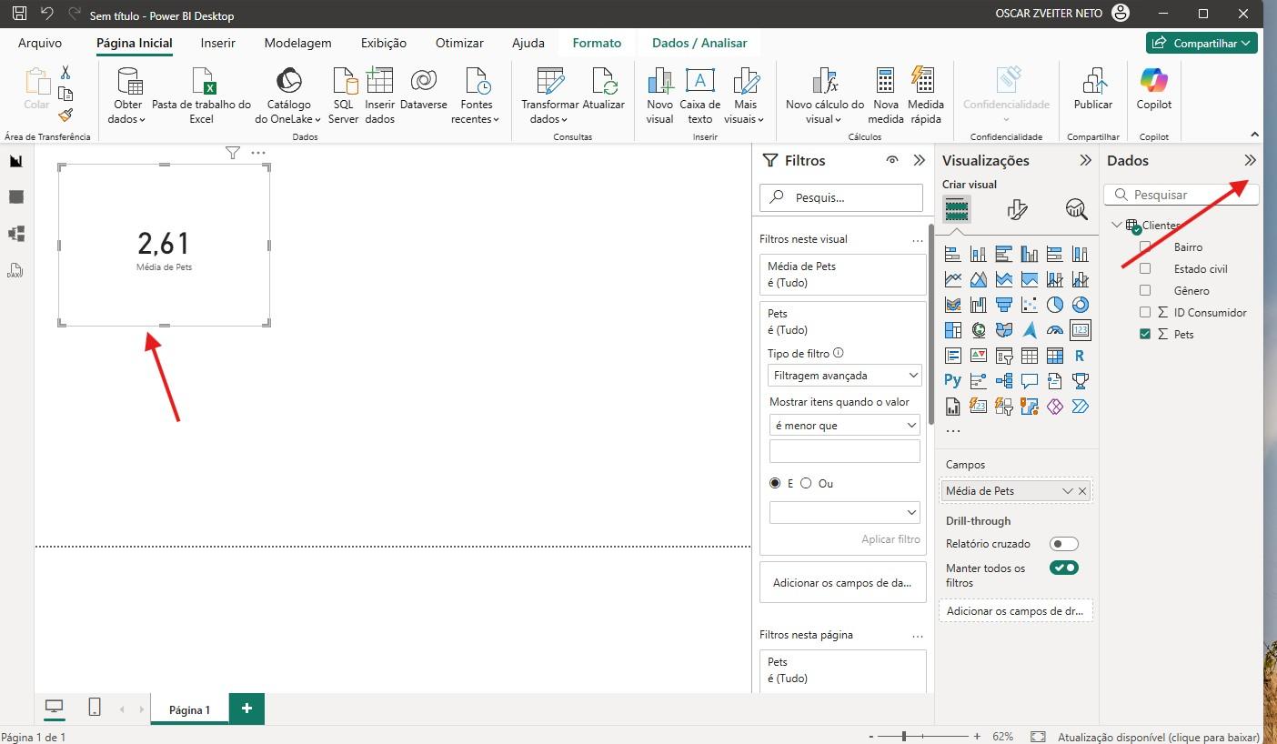This screenshot has width=1277, height=744.
Task: Open the 'é menor que' condition dropdown
Action: [844, 426]
